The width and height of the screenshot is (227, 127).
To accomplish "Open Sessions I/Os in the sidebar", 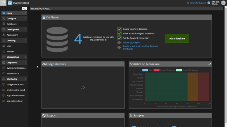I will click(x=13, y=73).
